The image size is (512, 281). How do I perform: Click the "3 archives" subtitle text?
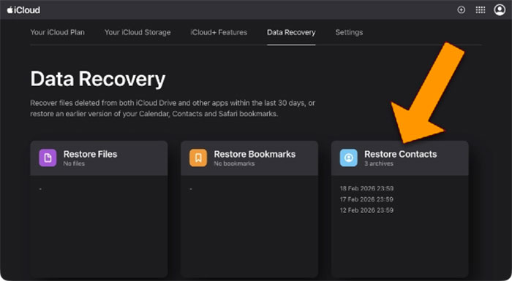379,163
